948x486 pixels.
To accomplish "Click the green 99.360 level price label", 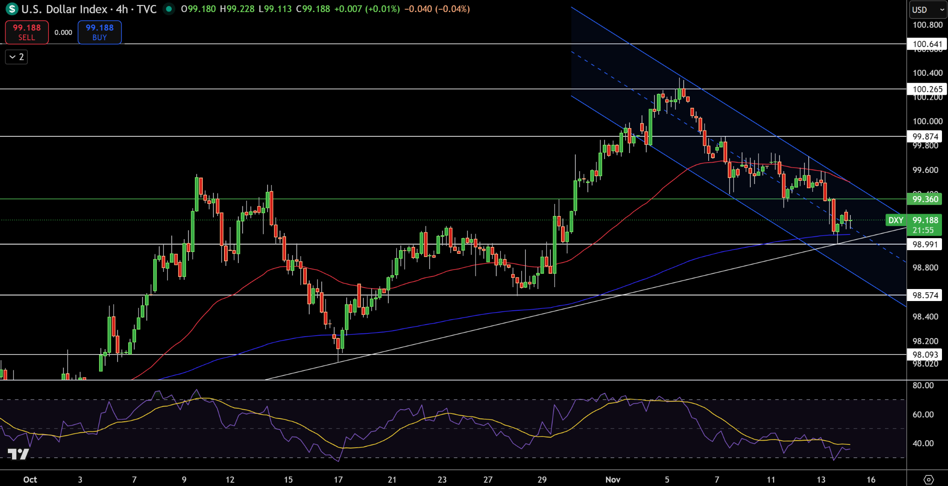I will point(925,199).
